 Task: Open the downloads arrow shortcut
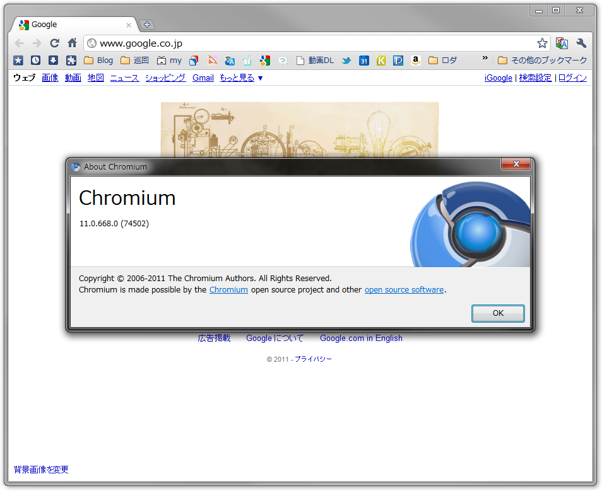54,61
